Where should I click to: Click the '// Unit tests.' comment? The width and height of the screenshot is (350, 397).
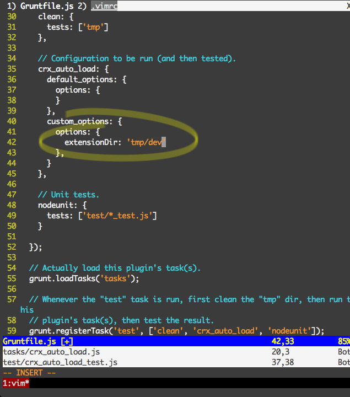tap(68, 195)
